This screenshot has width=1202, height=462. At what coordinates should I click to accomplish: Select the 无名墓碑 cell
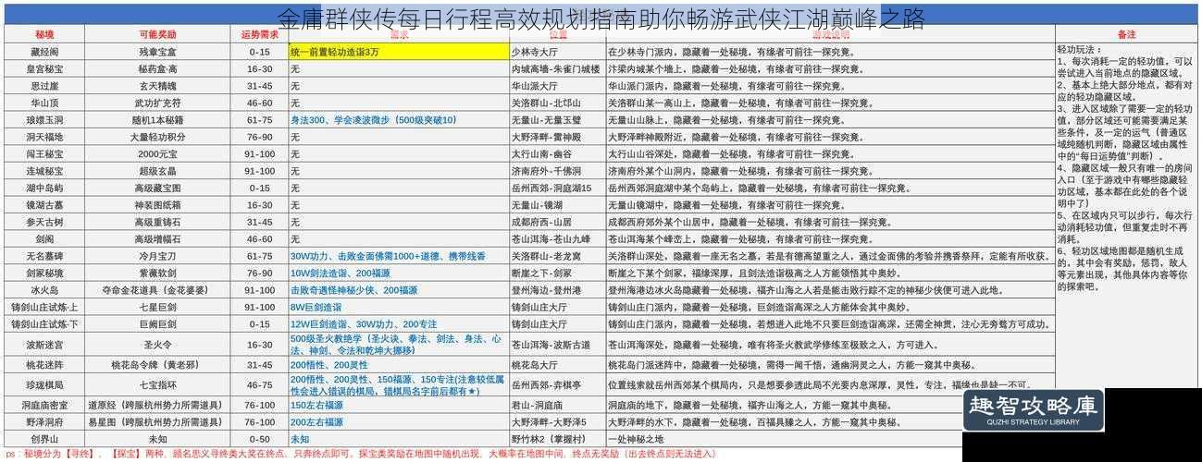[44, 256]
